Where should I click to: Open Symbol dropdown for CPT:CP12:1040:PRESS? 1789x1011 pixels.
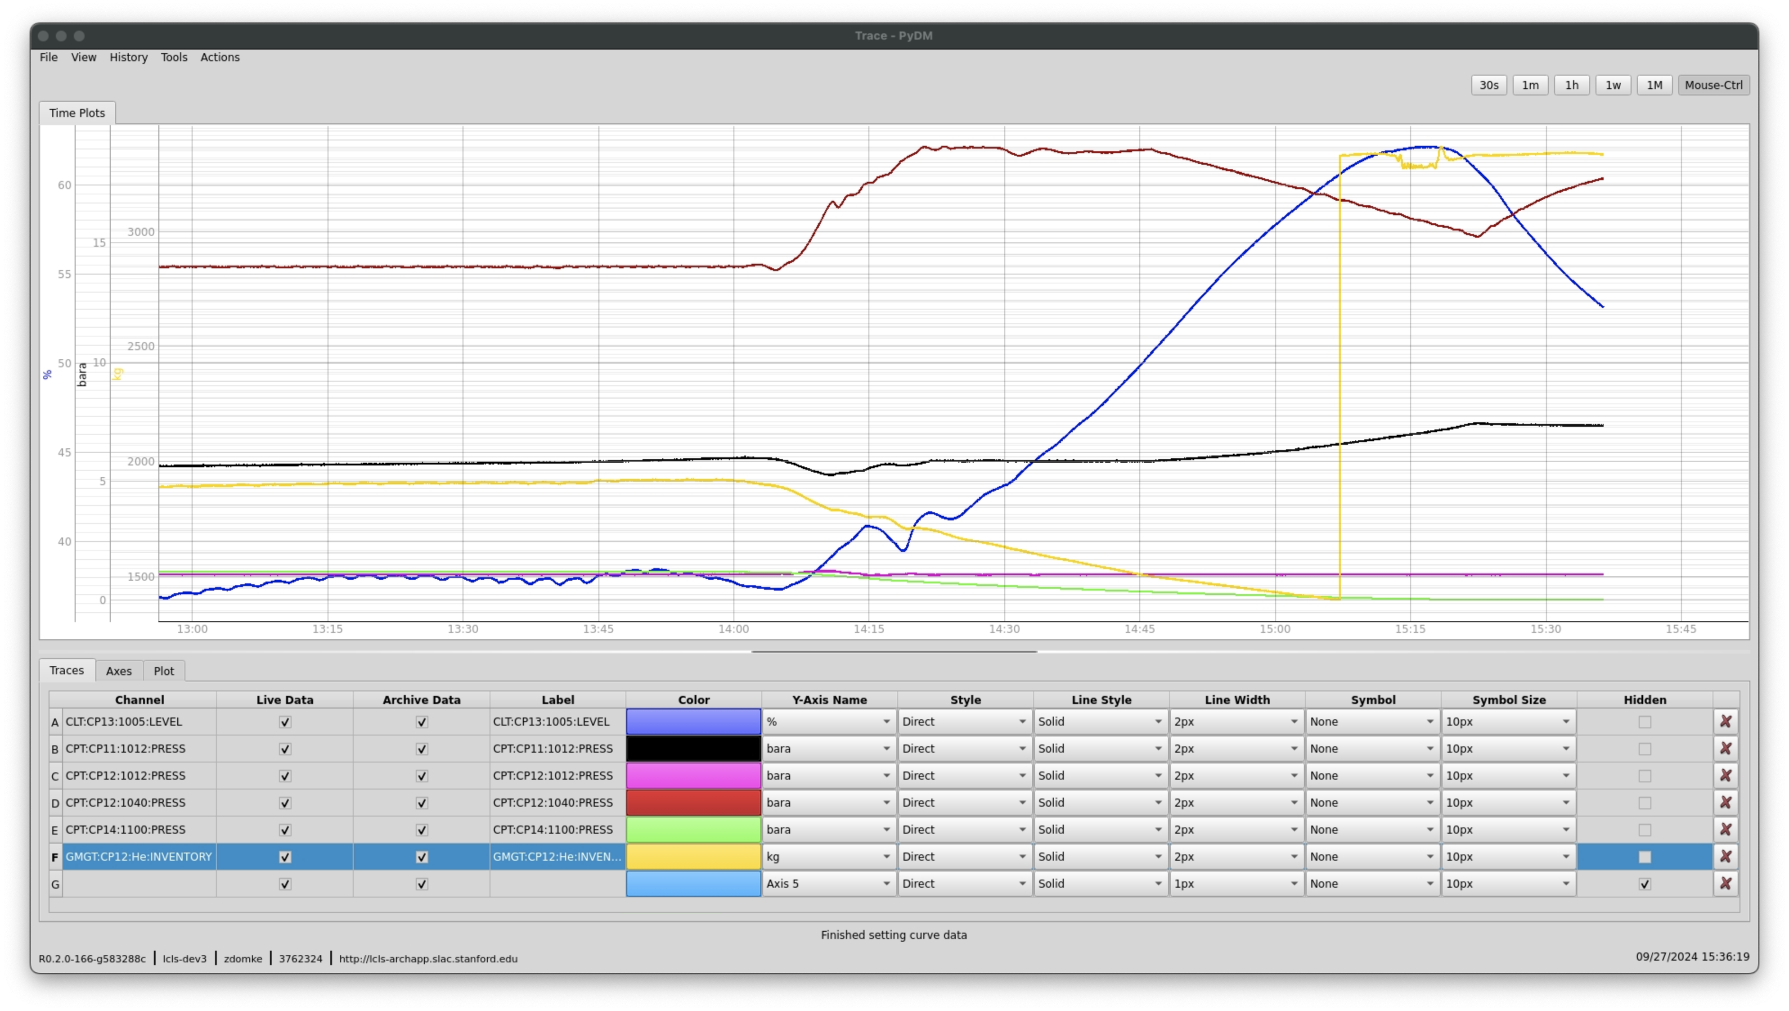1372,803
